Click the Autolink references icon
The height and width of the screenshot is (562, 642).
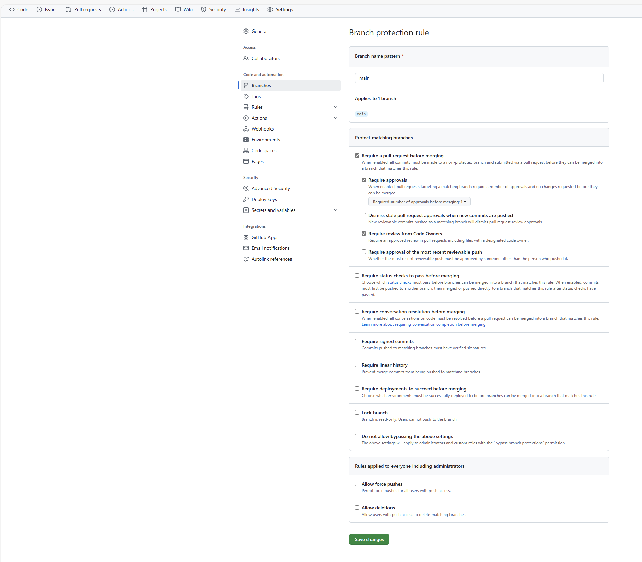pos(246,259)
